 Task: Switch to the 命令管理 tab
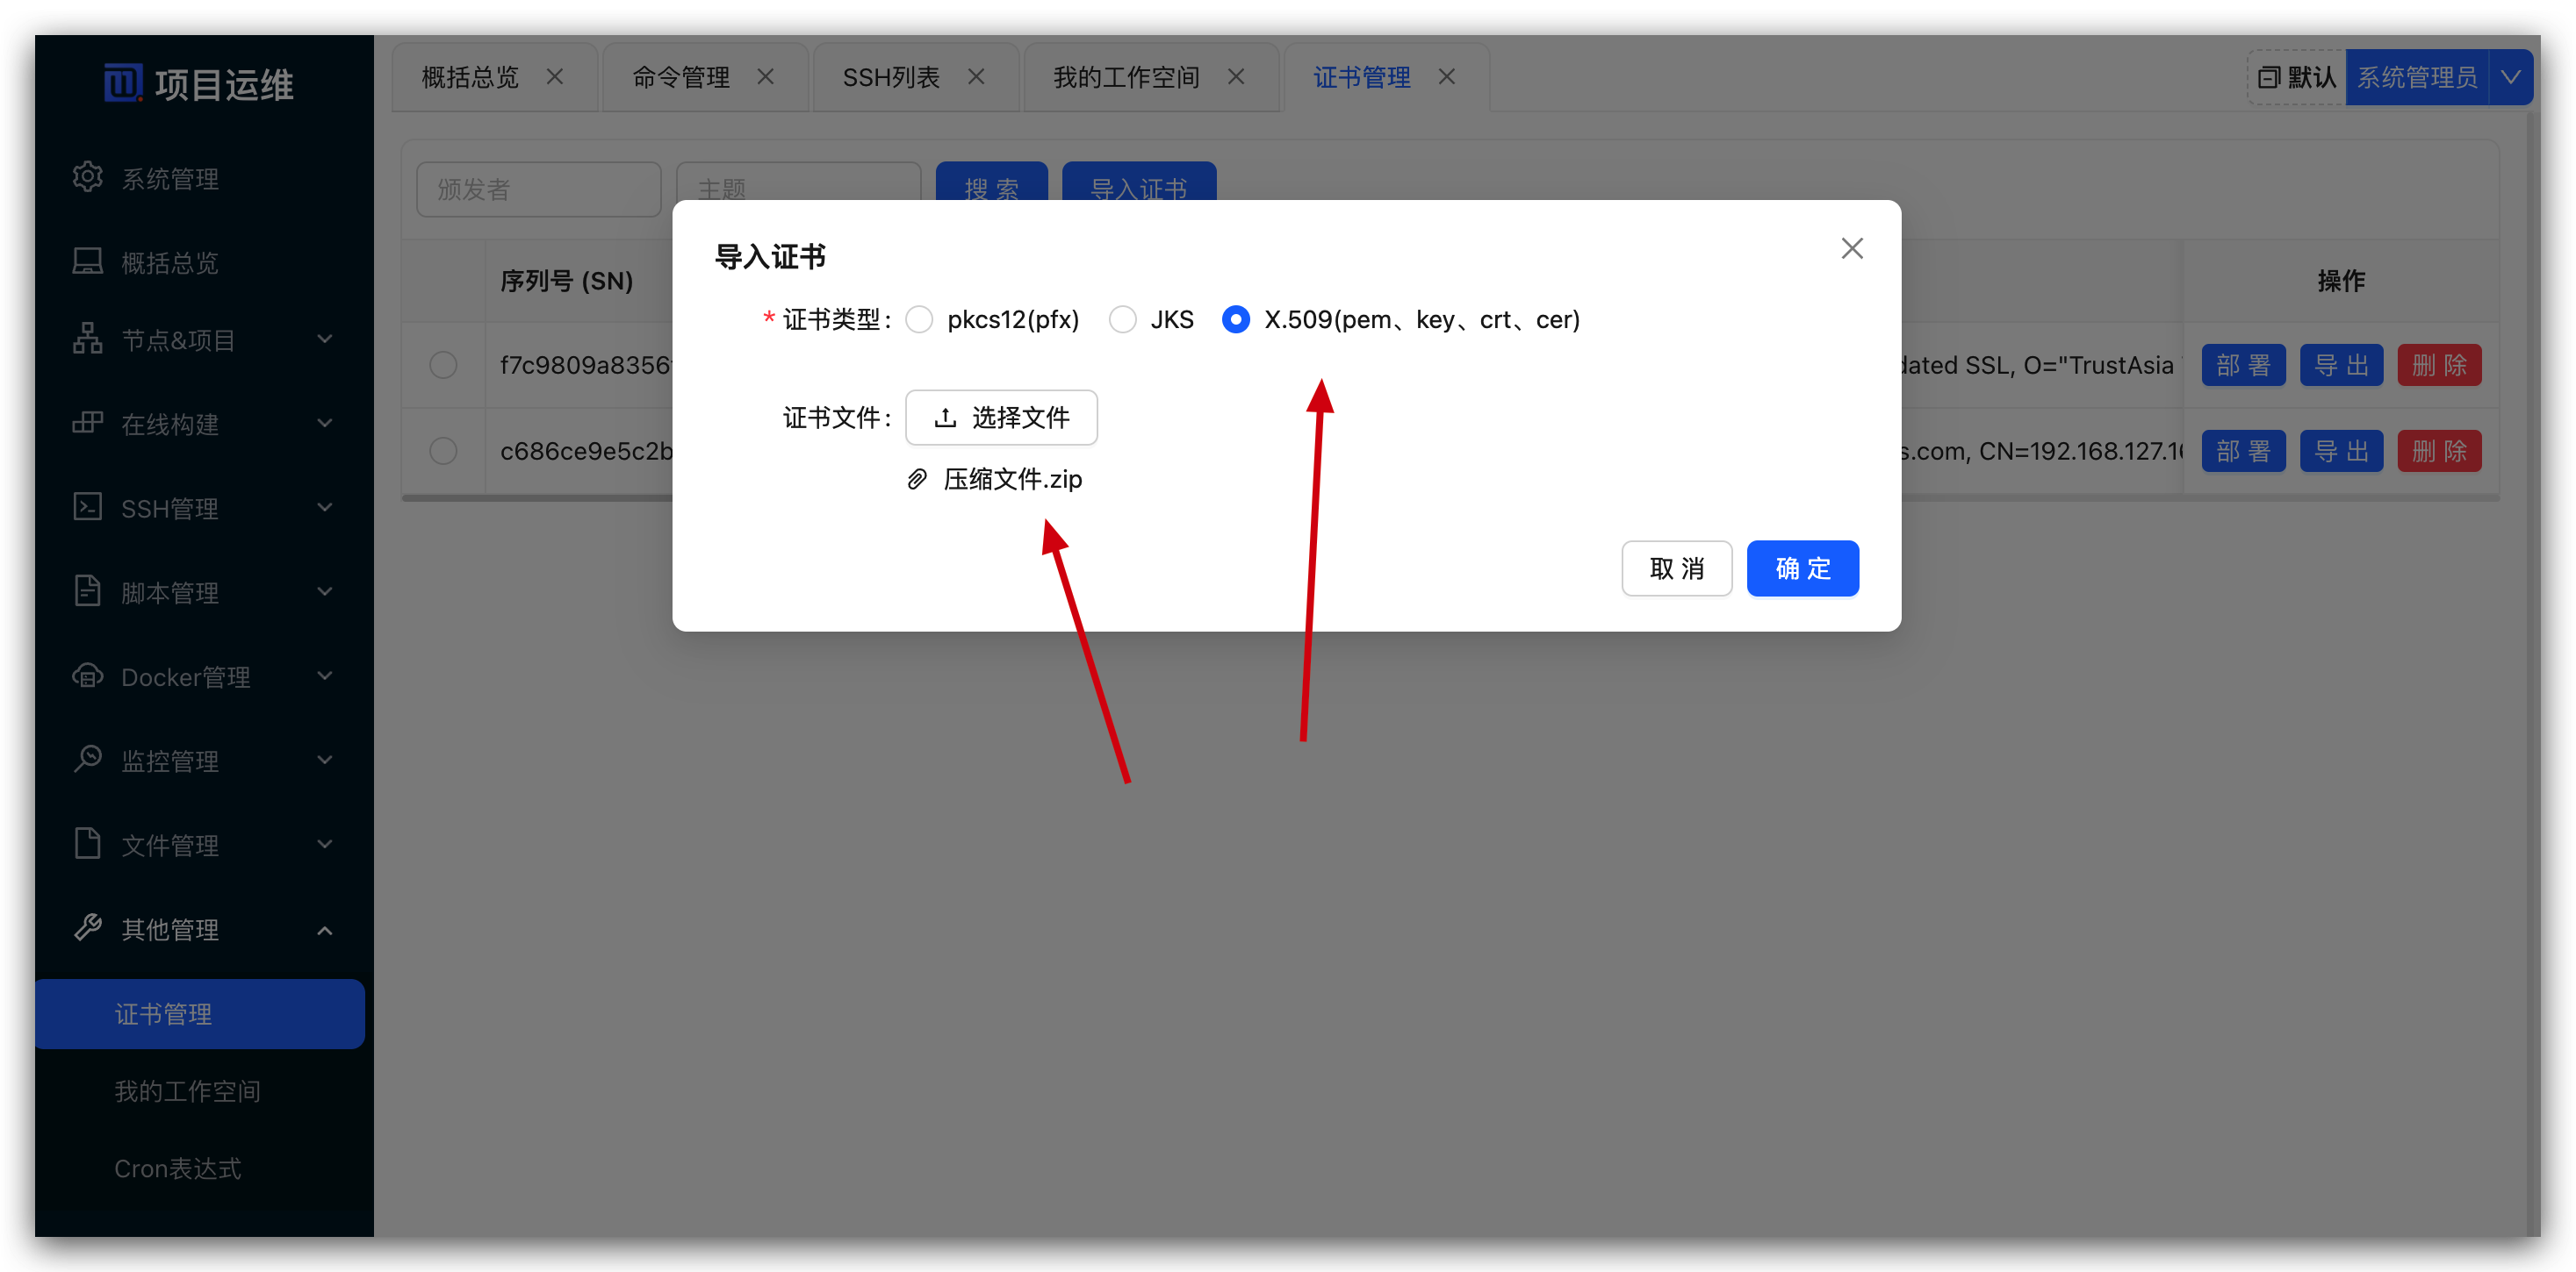coord(680,76)
